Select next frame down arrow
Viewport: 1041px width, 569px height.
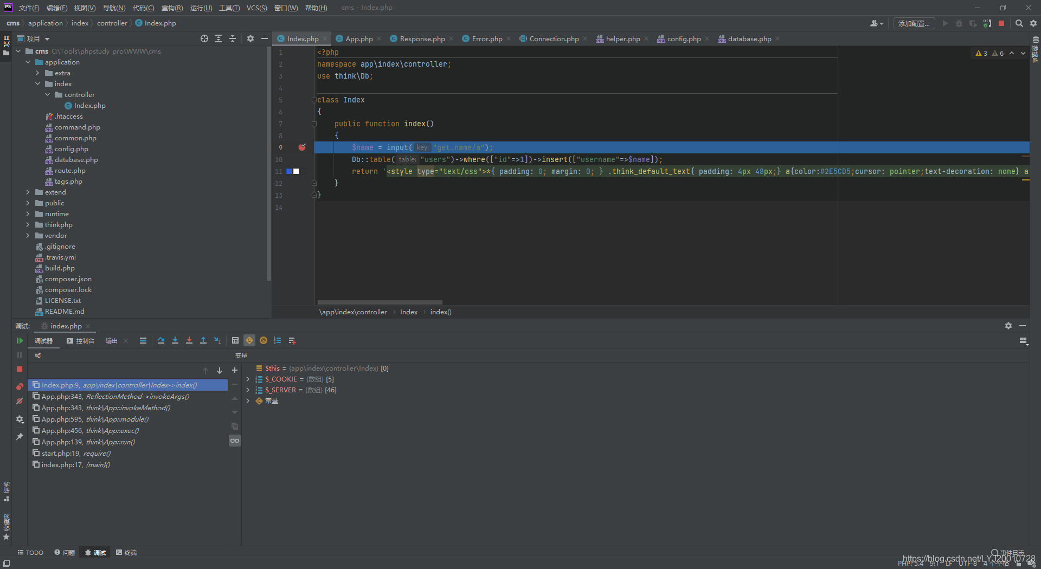pos(220,371)
